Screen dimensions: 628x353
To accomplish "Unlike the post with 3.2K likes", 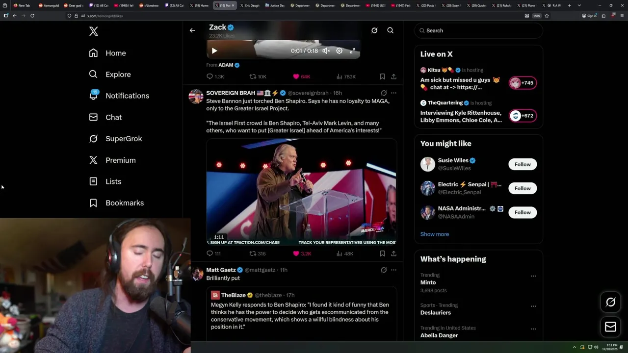I will pos(302,253).
